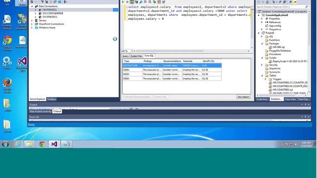Viewport: 317px width, 178px height.
Task: Click Visual Studio icon in the taskbar
Action: 54,144
